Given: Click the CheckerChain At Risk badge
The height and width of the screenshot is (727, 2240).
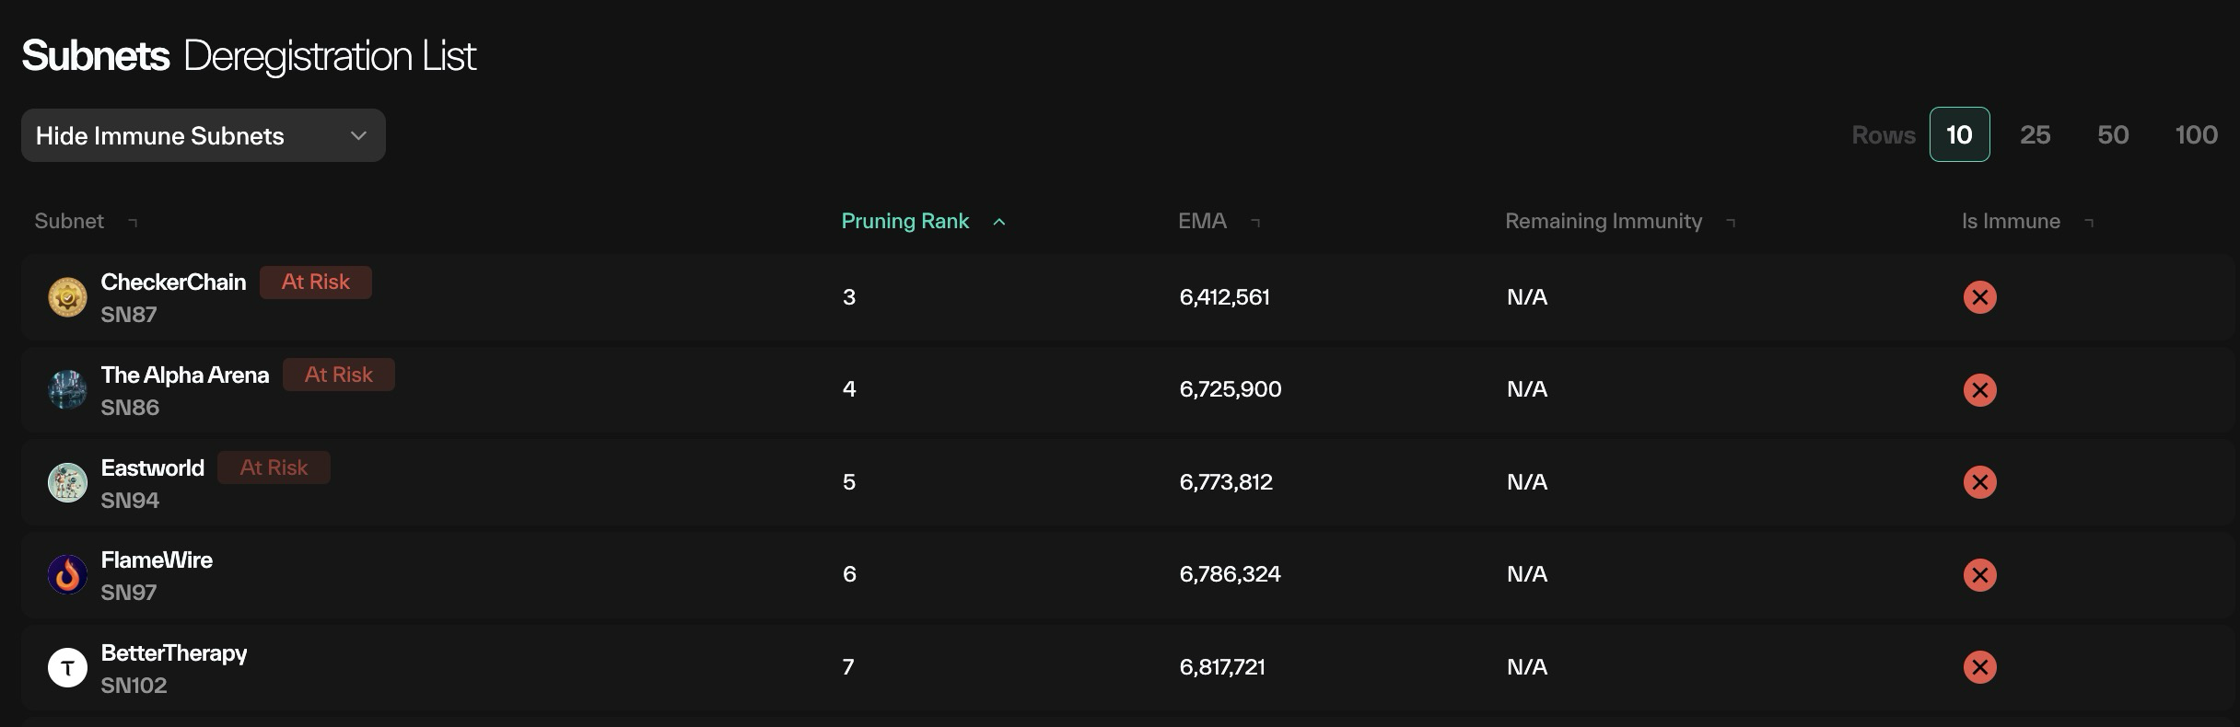Looking at the screenshot, I should pos(315,282).
